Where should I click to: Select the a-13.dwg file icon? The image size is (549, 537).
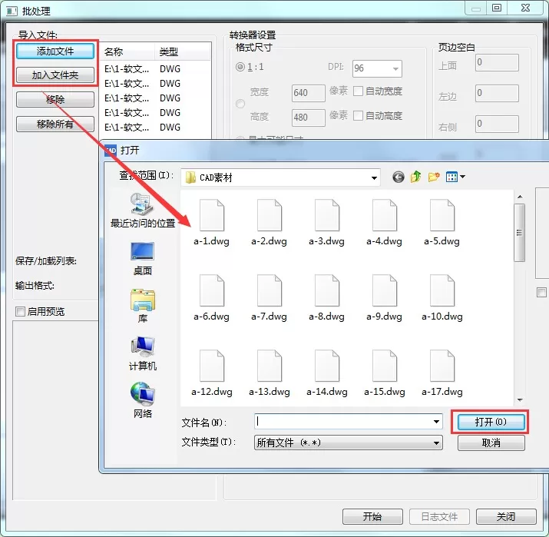click(x=270, y=366)
